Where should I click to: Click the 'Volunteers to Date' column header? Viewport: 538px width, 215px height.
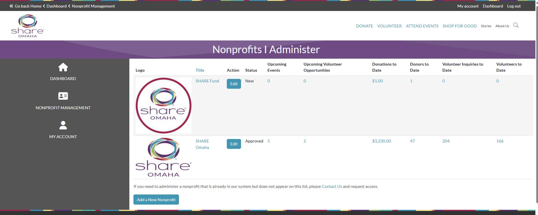point(509,67)
